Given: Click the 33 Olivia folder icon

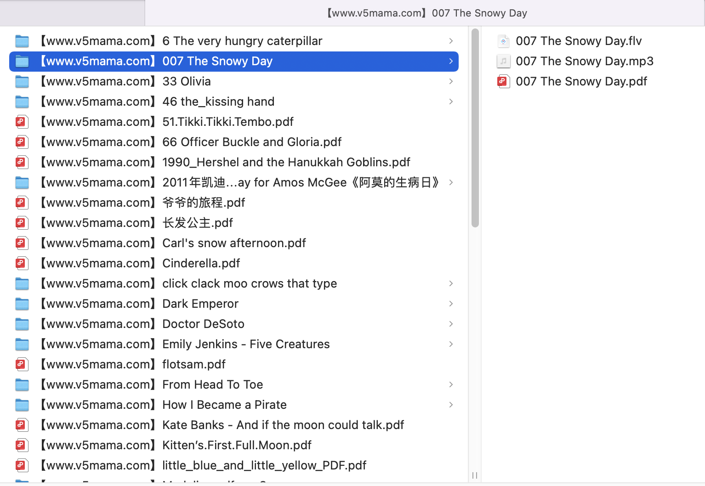Looking at the screenshot, I should (22, 82).
